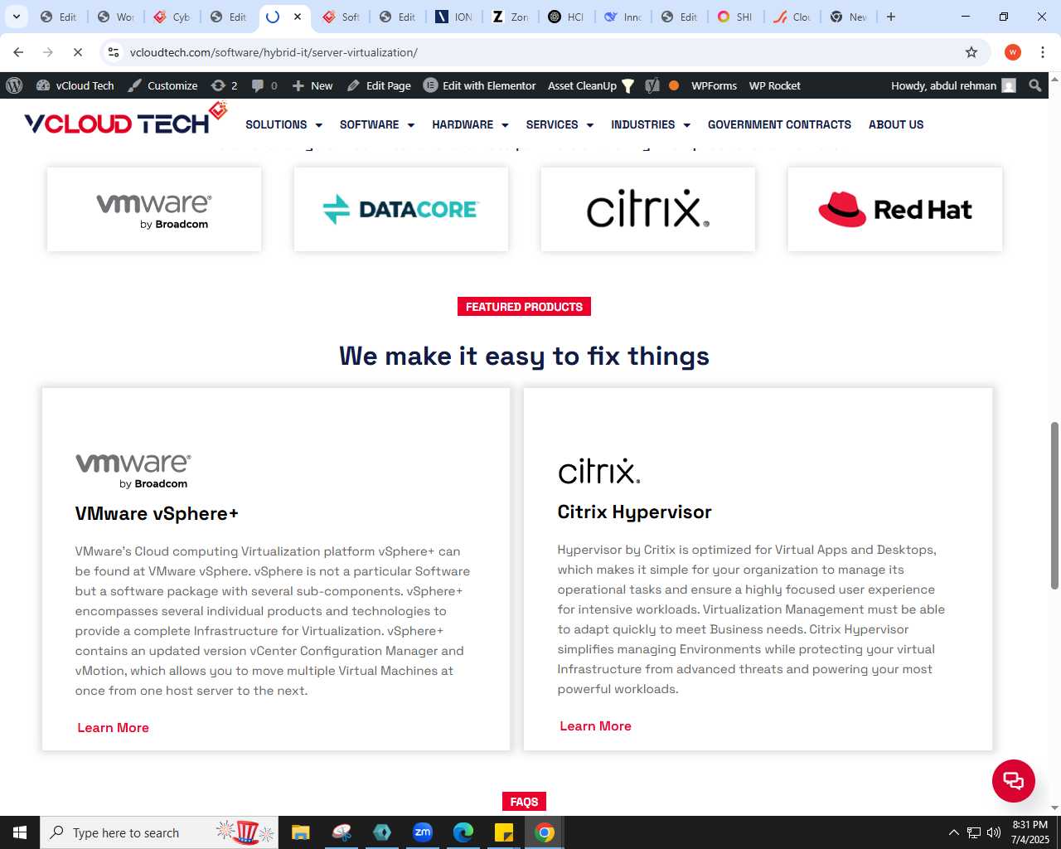Open Chrome three-dot menu

coord(1043,52)
